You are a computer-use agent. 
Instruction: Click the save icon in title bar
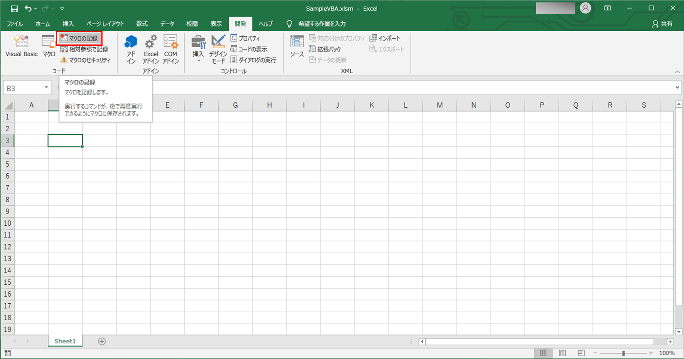click(14, 9)
